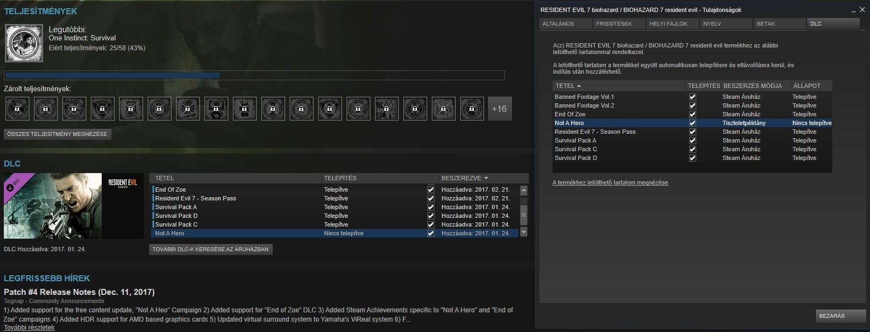Toggle Survival Pack C checkbox in Properties dialog
This screenshot has height=332, width=870.
693,149
